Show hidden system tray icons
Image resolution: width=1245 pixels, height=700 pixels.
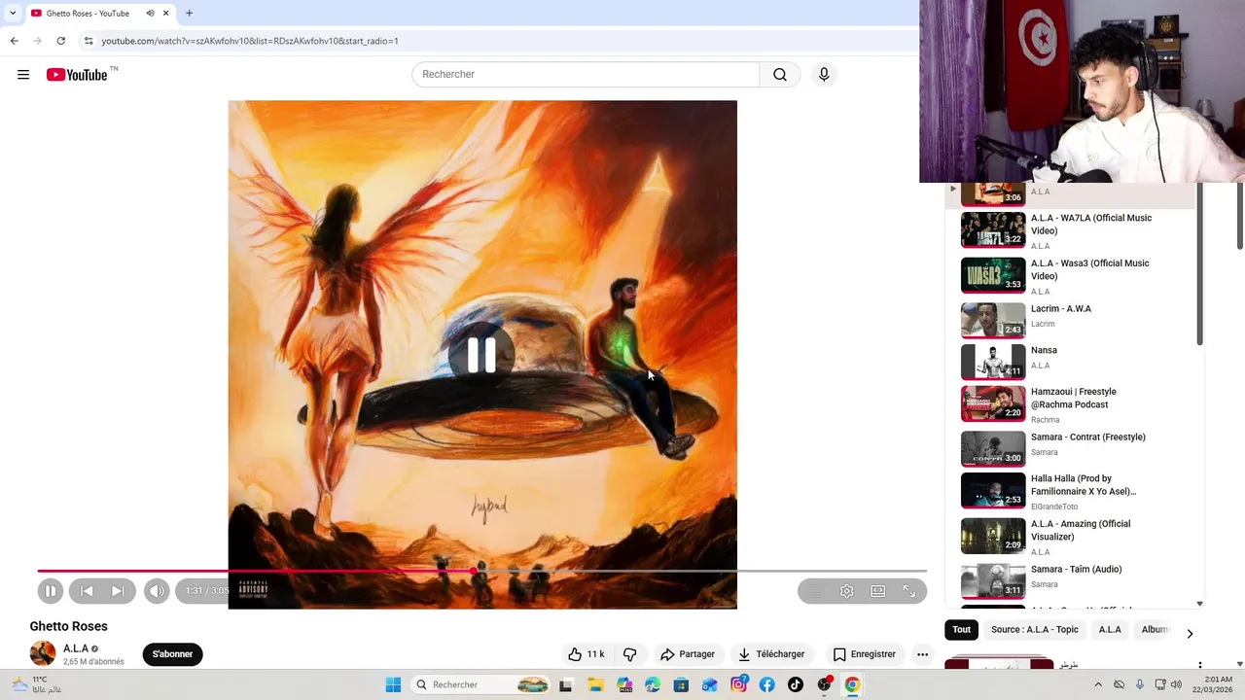(x=1098, y=684)
